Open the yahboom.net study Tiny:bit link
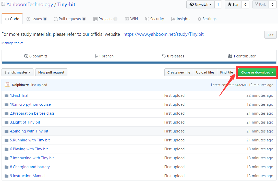The width and height of the screenshot is (278, 182). click(x=163, y=34)
